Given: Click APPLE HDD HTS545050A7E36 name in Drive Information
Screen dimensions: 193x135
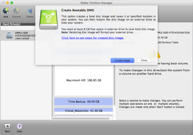Looking at the screenshot, I should (173, 33).
